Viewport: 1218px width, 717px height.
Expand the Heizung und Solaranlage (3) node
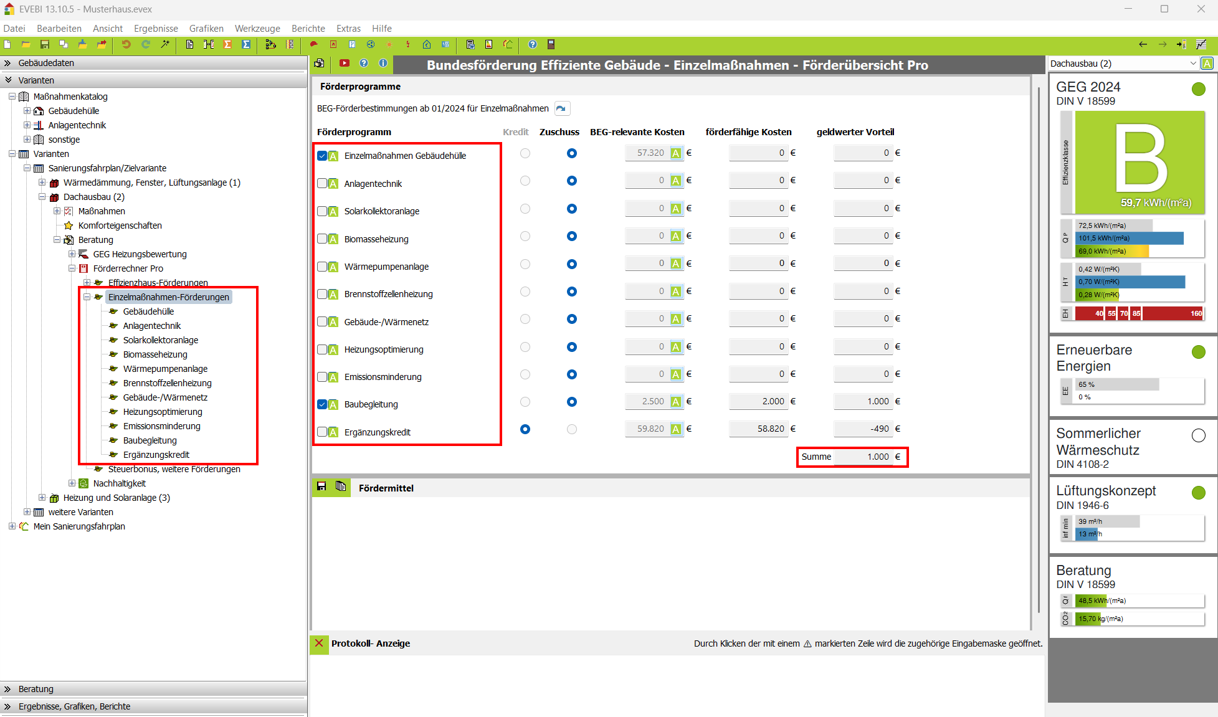coord(42,498)
